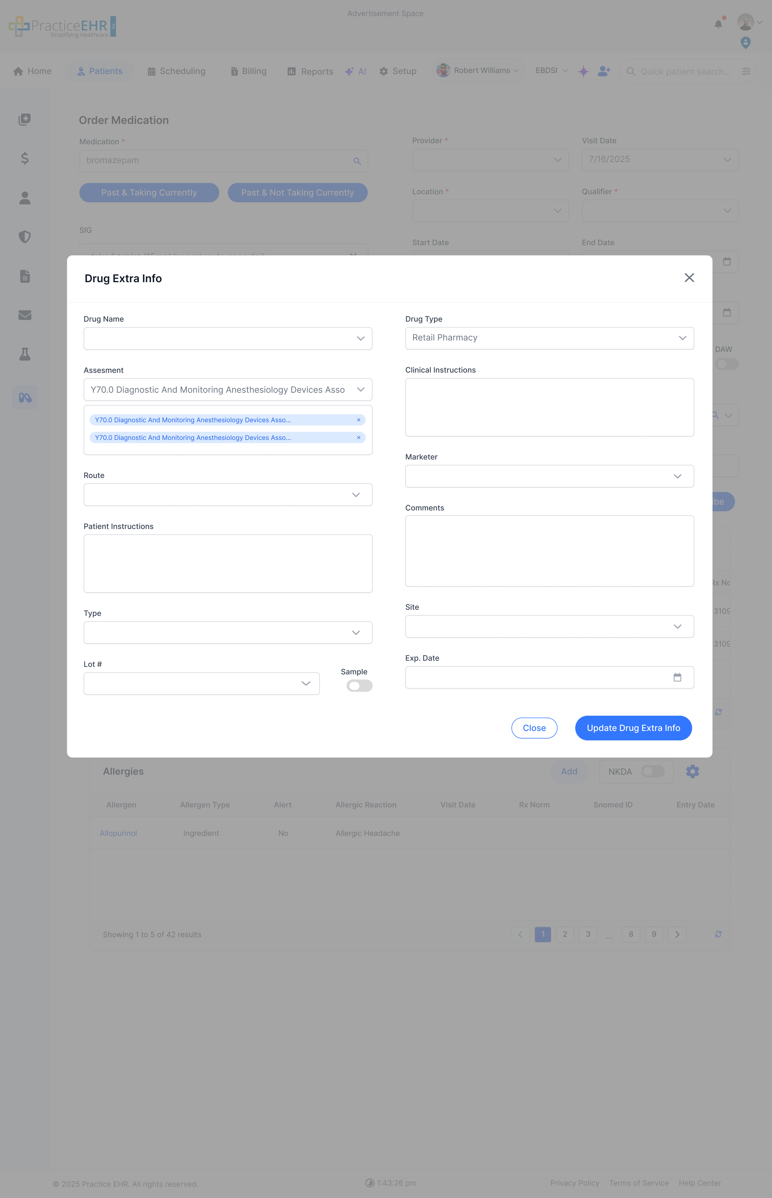The image size is (772, 1198).
Task: Click the Add Patient icon near the search bar
Action: pos(604,71)
